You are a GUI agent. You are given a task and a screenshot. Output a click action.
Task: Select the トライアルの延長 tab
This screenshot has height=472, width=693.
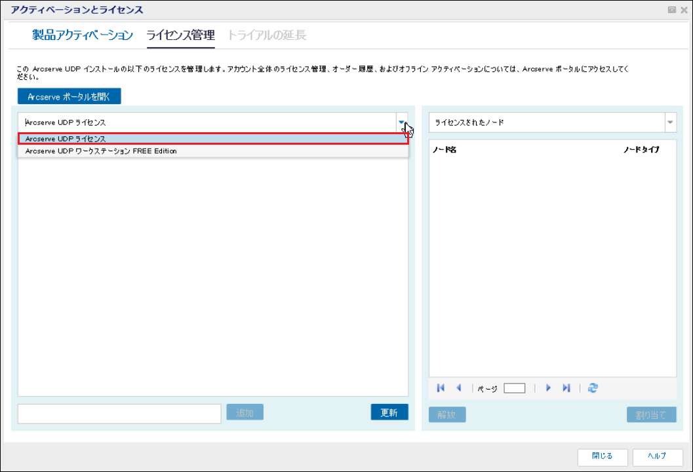click(266, 35)
